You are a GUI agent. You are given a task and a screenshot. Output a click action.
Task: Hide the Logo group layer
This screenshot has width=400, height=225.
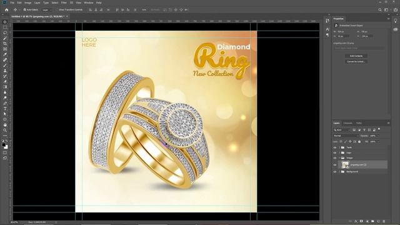click(x=335, y=152)
